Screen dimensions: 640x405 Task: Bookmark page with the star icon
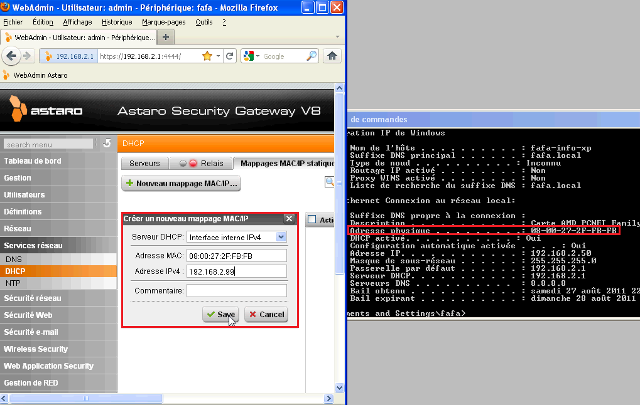point(207,56)
